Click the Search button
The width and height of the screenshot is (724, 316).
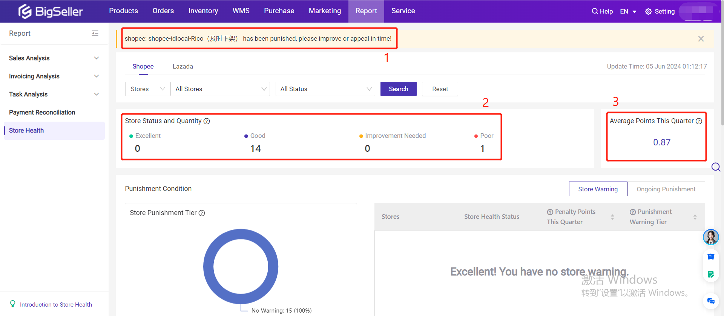tap(398, 89)
